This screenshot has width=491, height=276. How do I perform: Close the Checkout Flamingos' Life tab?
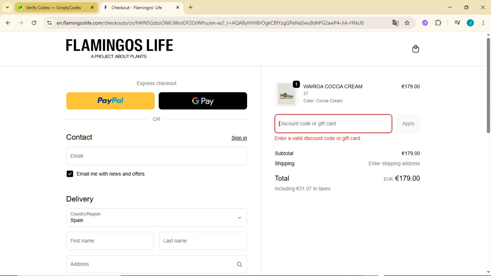click(x=178, y=8)
